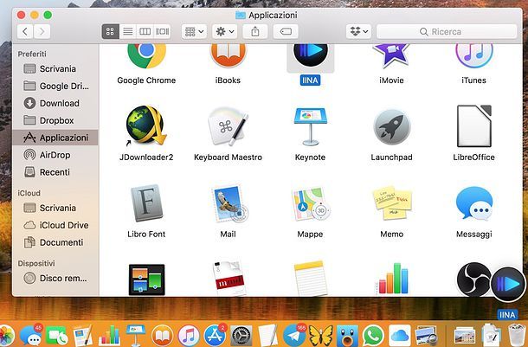Open Preview from the Dock
Image resolution: width=528 pixels, height=347 pixels.
(426, 336)
